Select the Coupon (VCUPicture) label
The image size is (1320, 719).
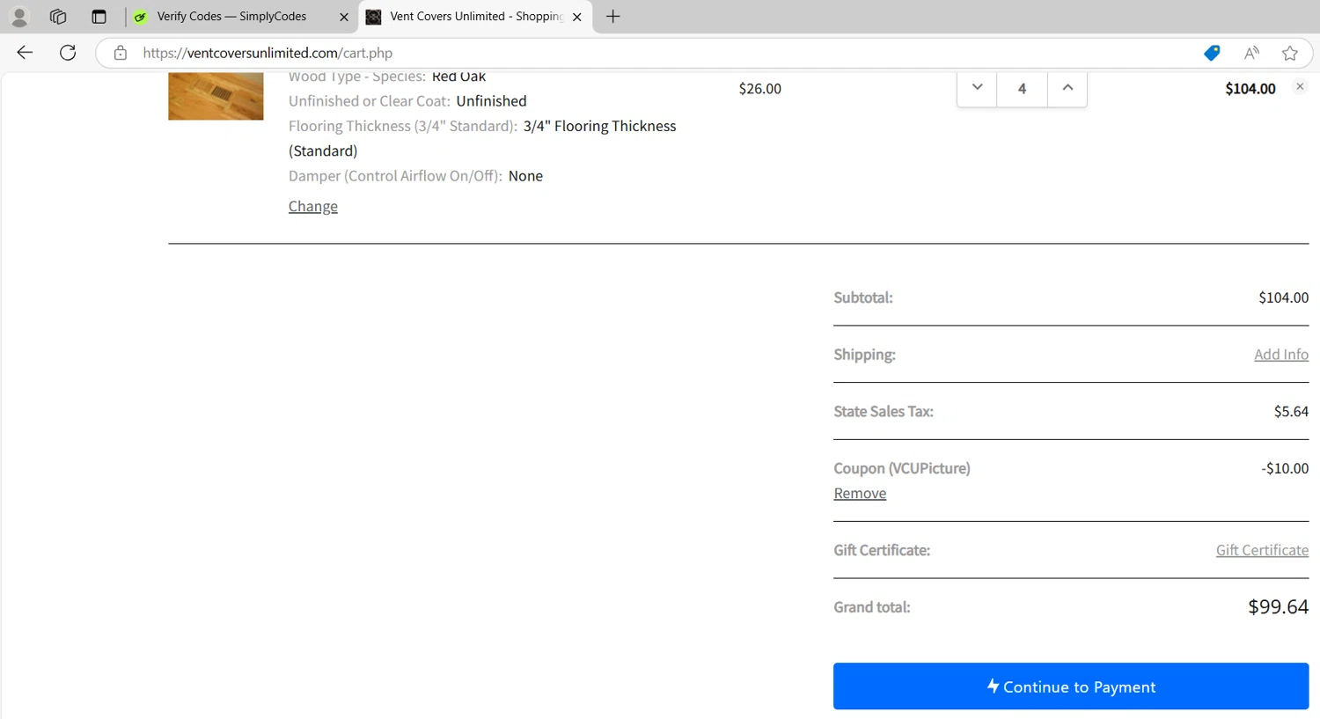tap(902, 468)
